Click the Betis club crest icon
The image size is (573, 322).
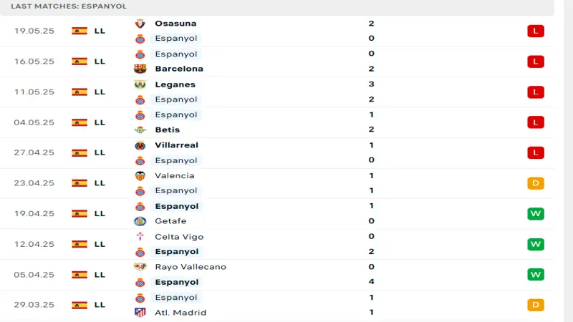[140, 130]
